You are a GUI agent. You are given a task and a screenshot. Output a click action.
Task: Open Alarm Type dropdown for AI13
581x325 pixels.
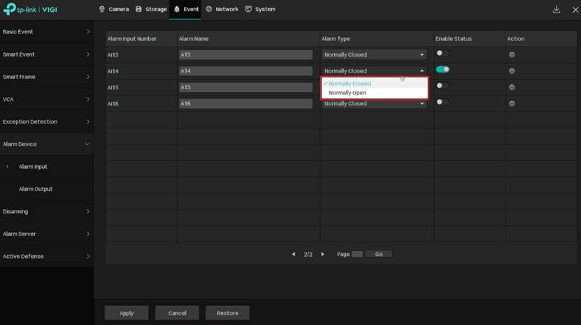click(374, 54)
